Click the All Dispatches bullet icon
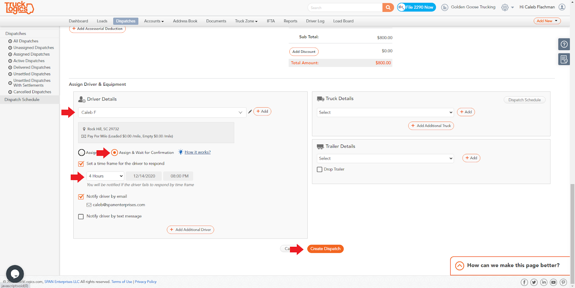The image size is (575, 288). click(x=10, y=41)
